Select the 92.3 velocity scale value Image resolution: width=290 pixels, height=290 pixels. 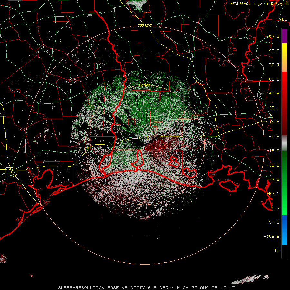pos(274,51)
